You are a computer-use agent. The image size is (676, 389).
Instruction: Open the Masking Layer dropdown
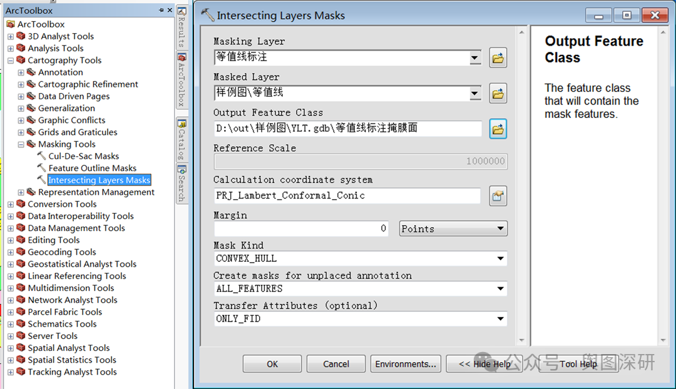click(474, 57)
